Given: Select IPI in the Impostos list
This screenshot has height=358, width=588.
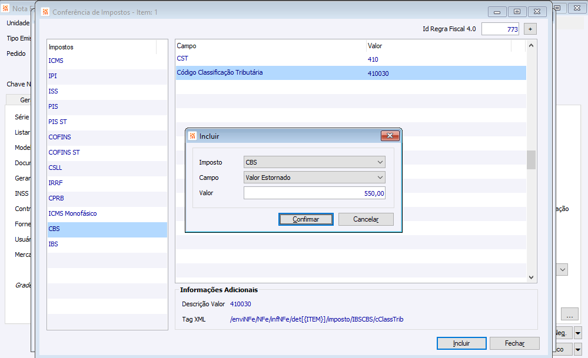Looking at the screenshot, I should tap(107, 76).
